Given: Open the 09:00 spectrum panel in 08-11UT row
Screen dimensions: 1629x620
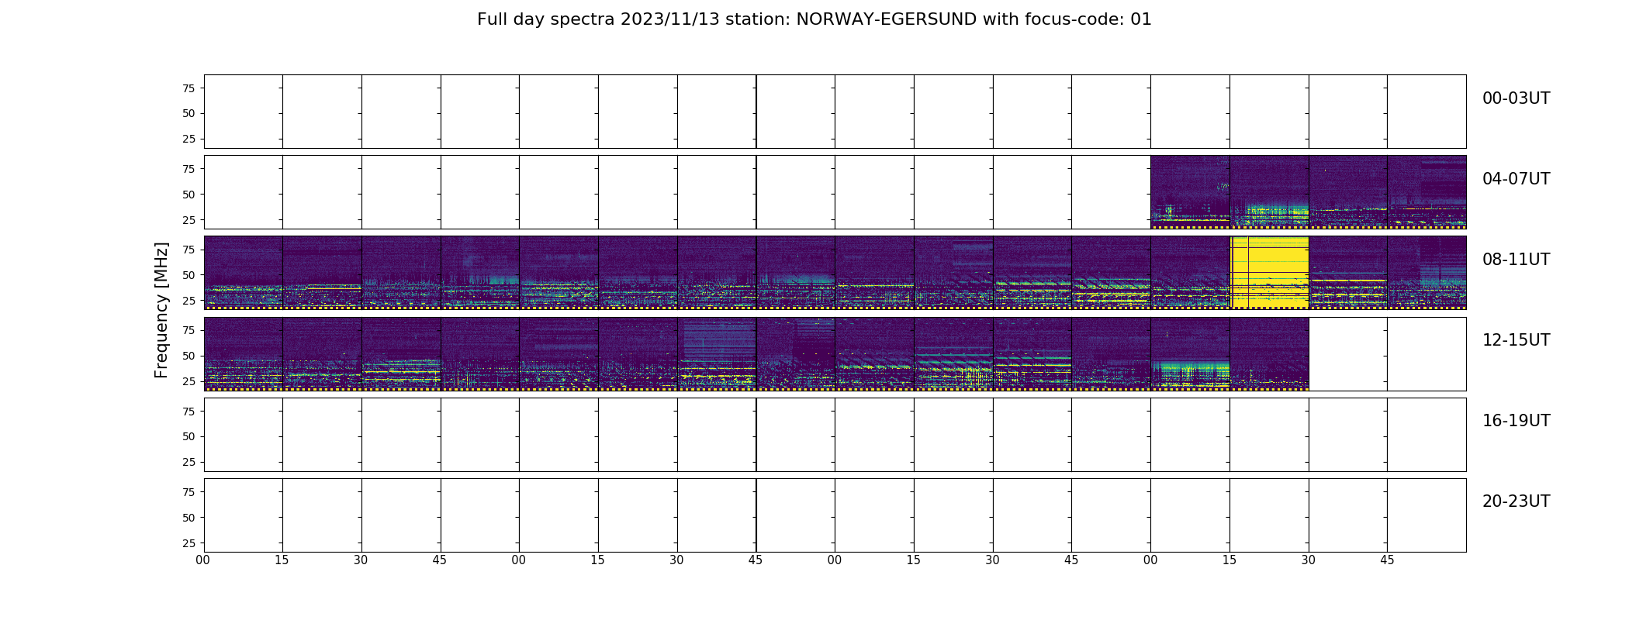Looking at the screenshot, I should pyautogui.click(x=559, y=273).
